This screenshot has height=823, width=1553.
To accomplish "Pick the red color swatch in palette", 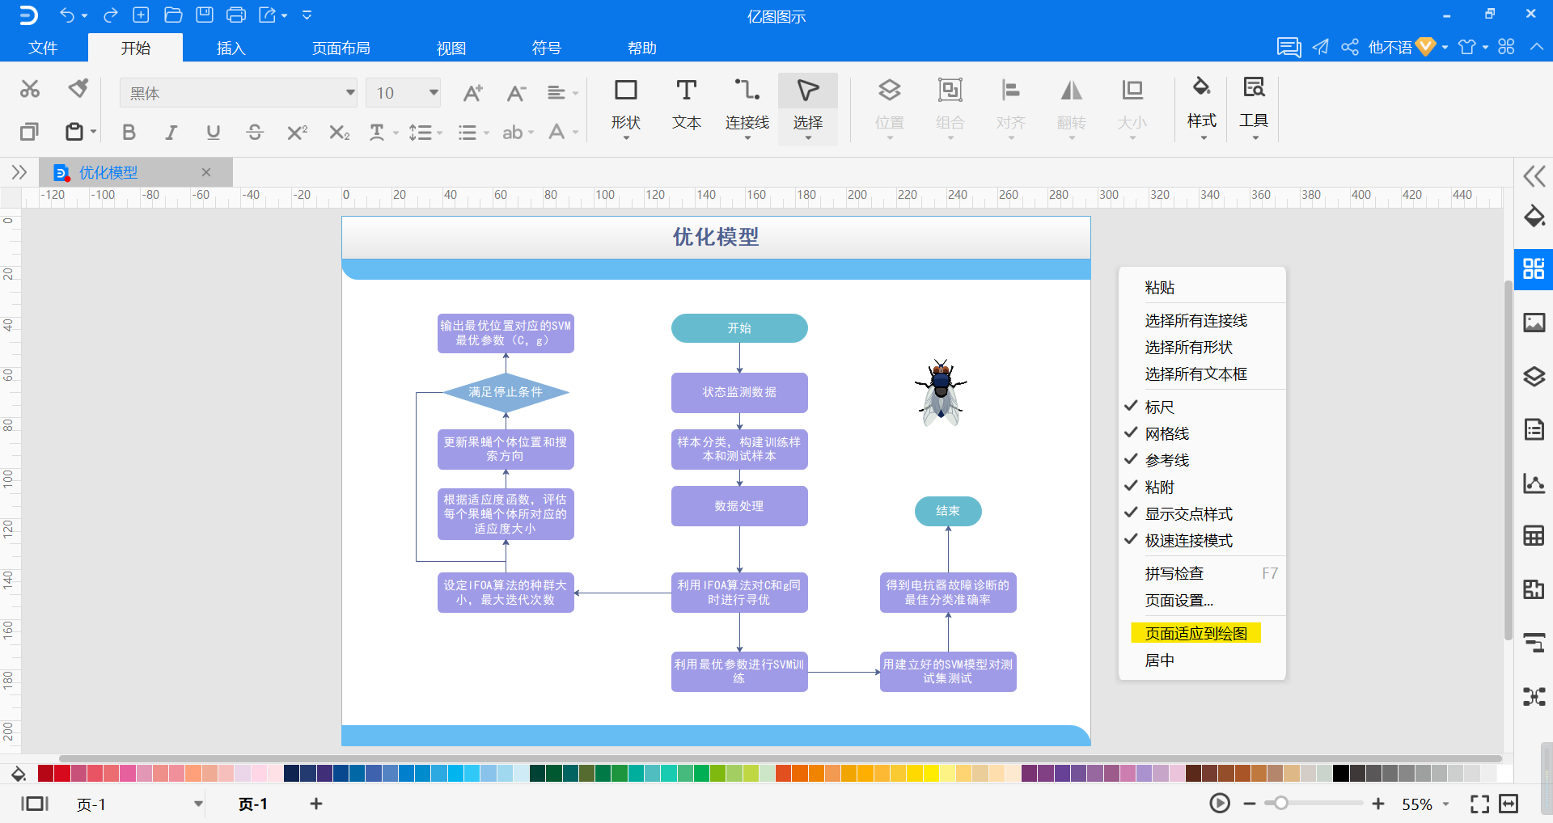I will (62, 774).
